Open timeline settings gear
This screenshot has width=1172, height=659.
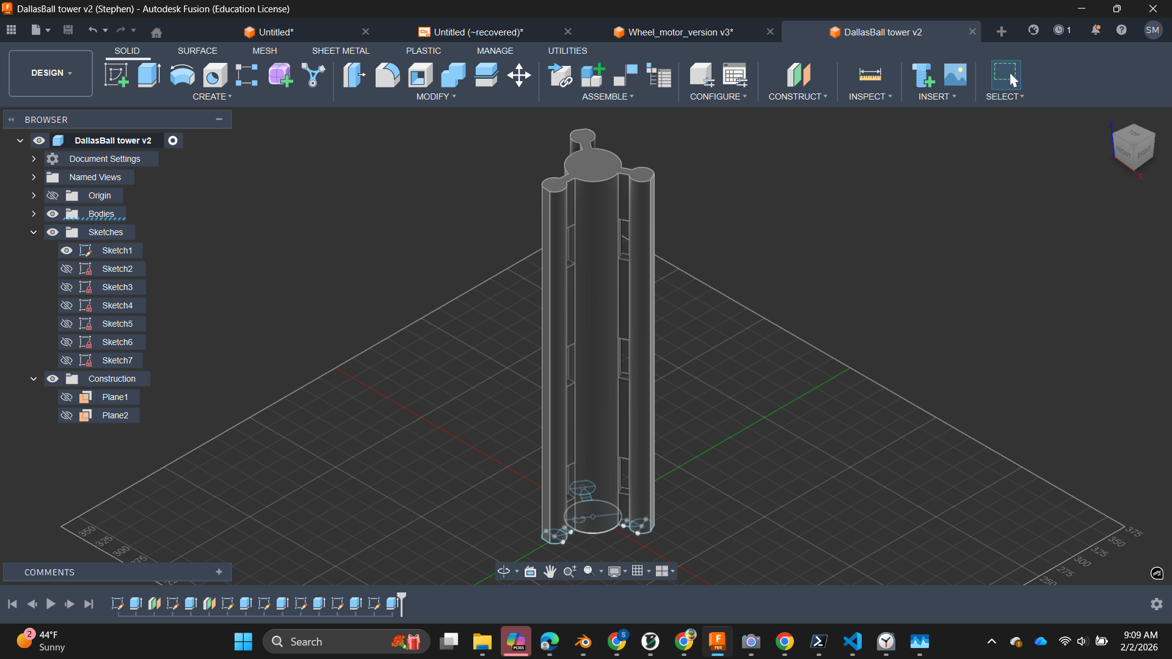click(x=1156, y=603)
